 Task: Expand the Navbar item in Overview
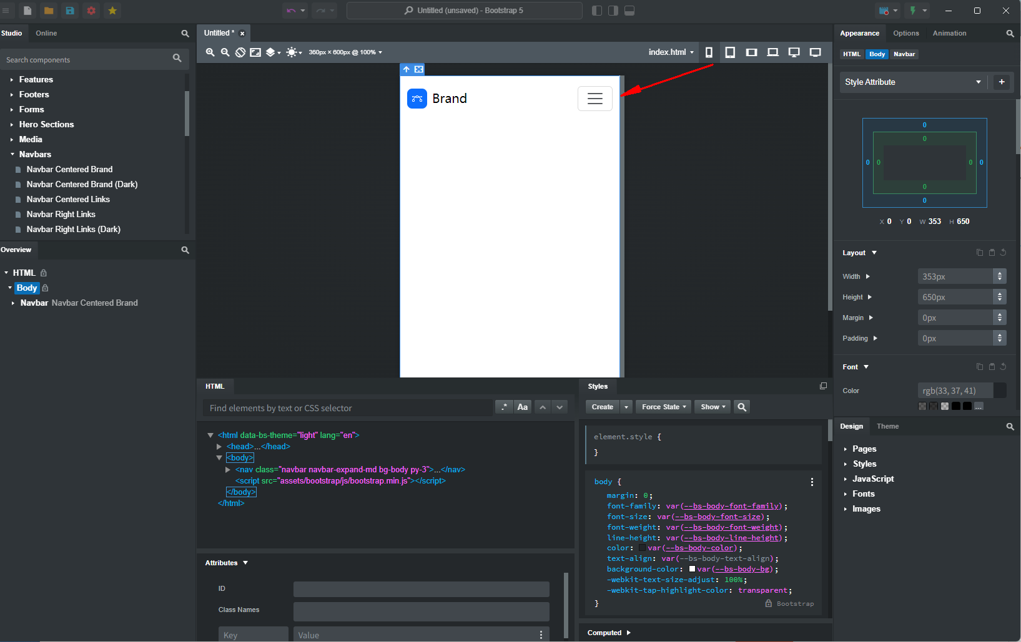point(13,303)
